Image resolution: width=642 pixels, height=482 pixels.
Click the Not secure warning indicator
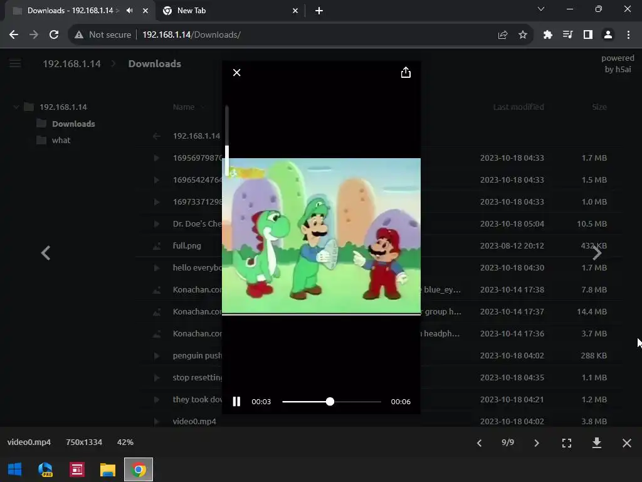(103, 35)
